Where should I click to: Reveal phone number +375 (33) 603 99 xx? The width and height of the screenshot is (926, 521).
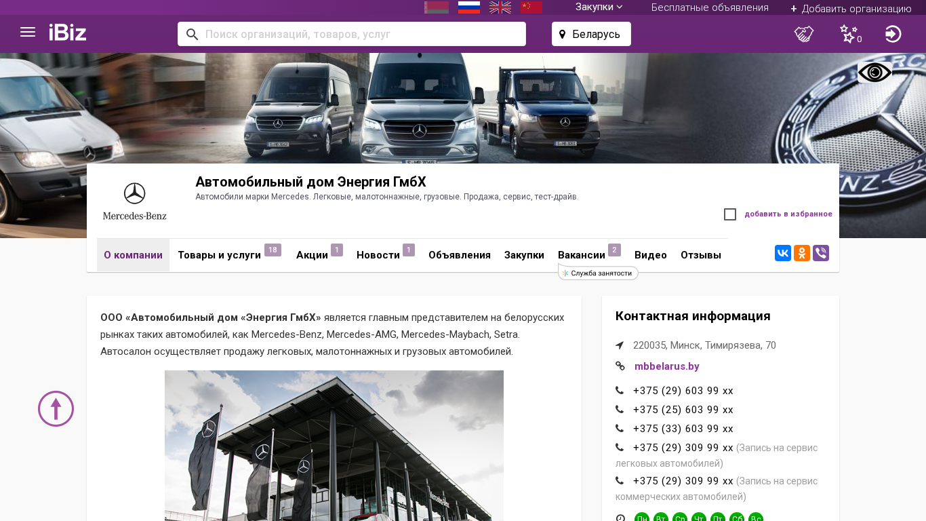point(683,429)
